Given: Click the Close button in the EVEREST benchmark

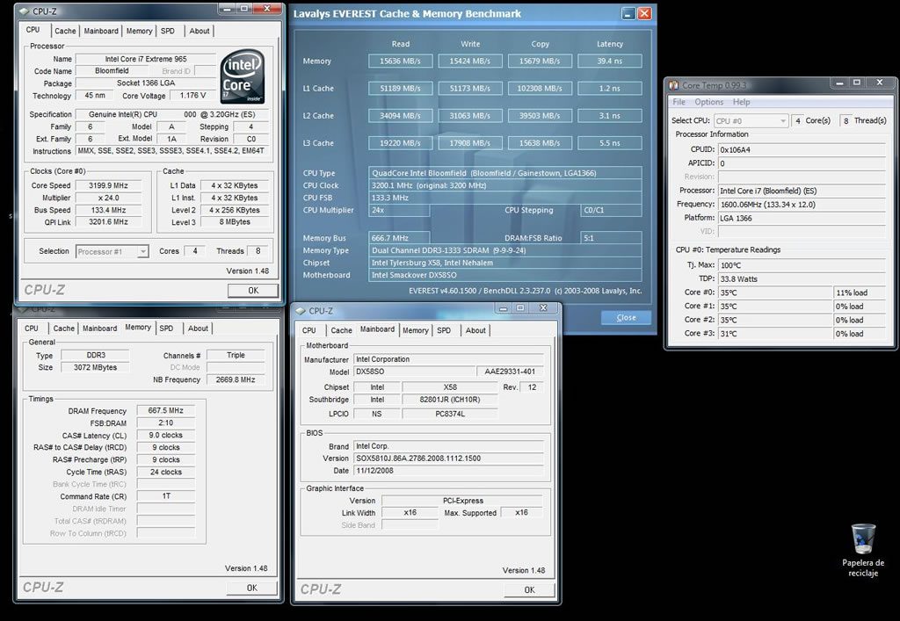Looking at the screenshot, I should tap(626, 318).
